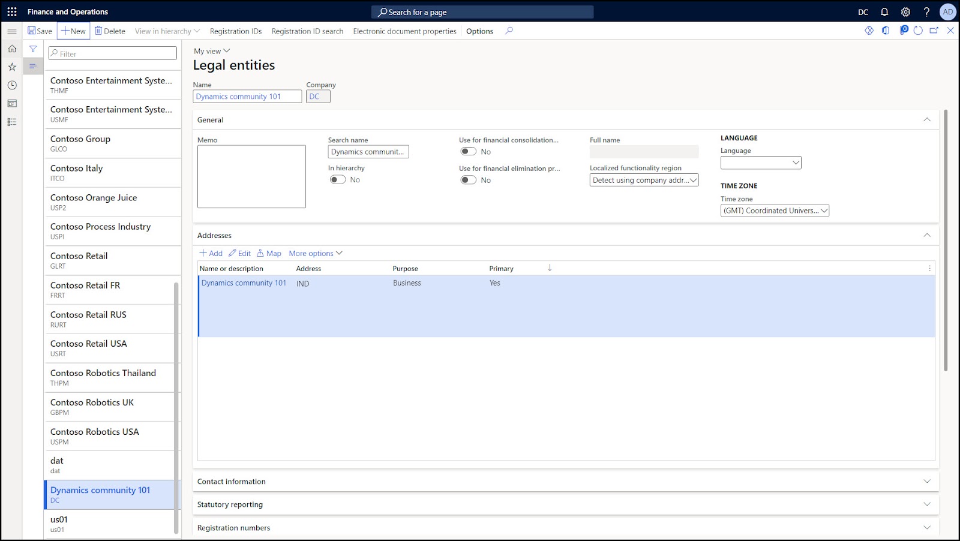The height and width of the screenshot is (541, 960).
Task: Open View in hierarchy menu
Action: (167, 31)
